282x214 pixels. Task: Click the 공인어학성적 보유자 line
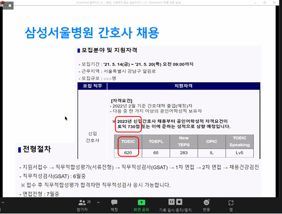point(156,111)
